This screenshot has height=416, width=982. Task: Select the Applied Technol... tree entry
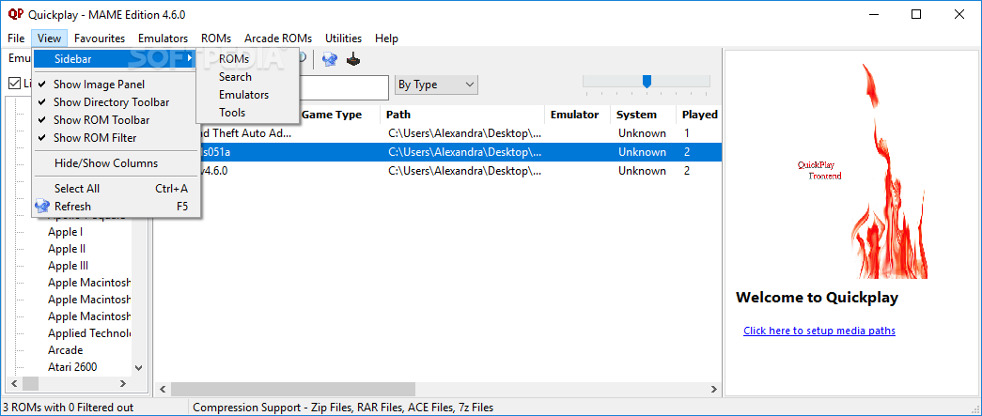click(89, 333)
